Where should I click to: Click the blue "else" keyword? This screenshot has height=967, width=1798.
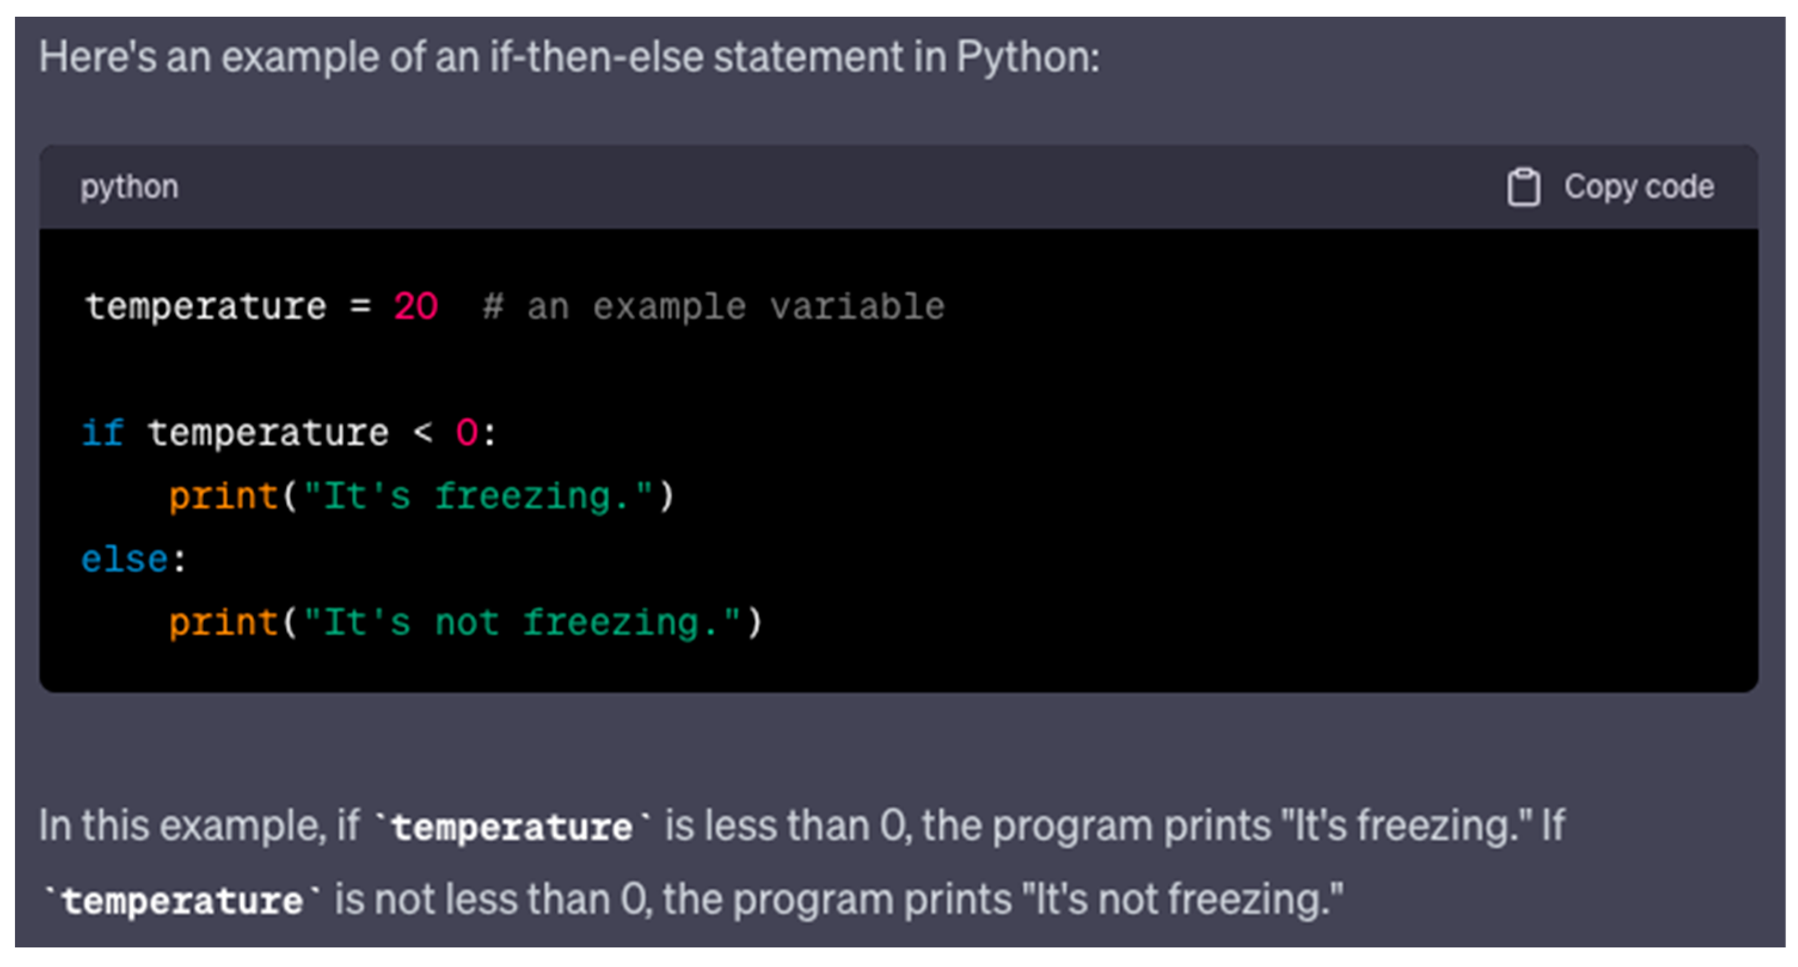pos(124,559)
